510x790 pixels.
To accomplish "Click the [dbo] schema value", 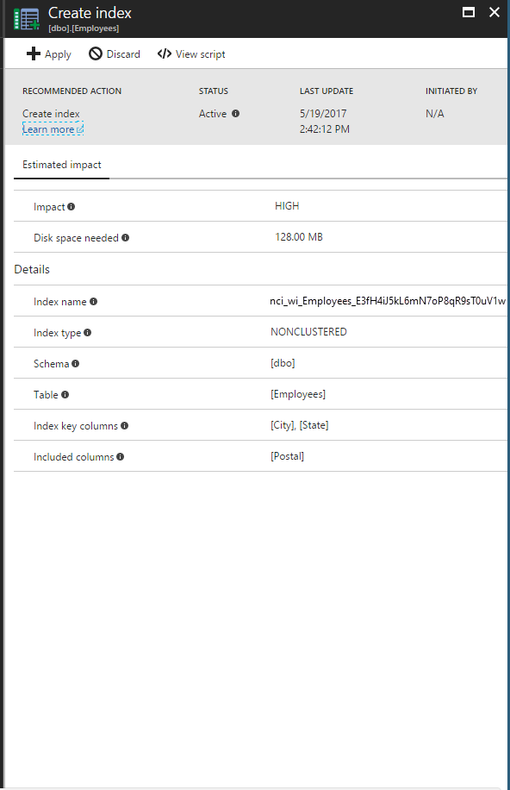I will pyautogui.click(x=283, y=363).
